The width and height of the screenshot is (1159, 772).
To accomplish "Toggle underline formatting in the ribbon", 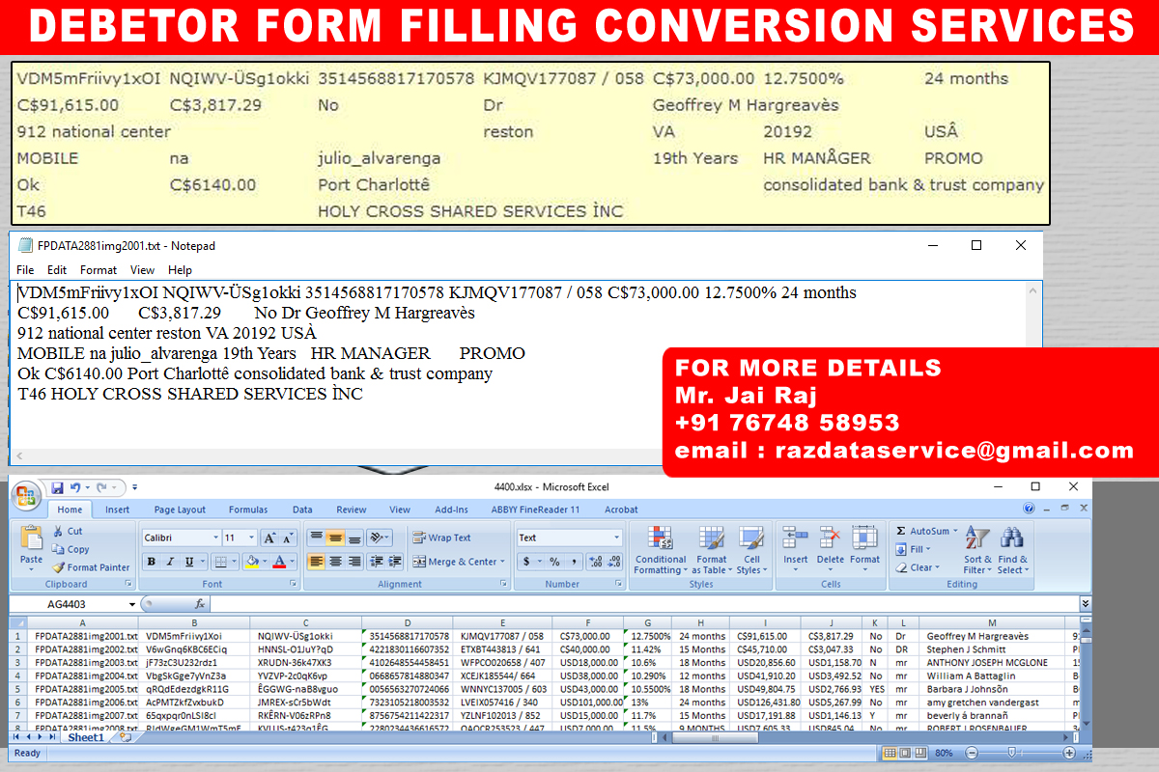I will 188,562.
